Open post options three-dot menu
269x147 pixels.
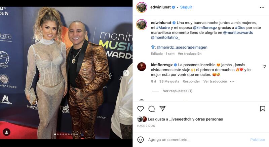pos(262,7)
